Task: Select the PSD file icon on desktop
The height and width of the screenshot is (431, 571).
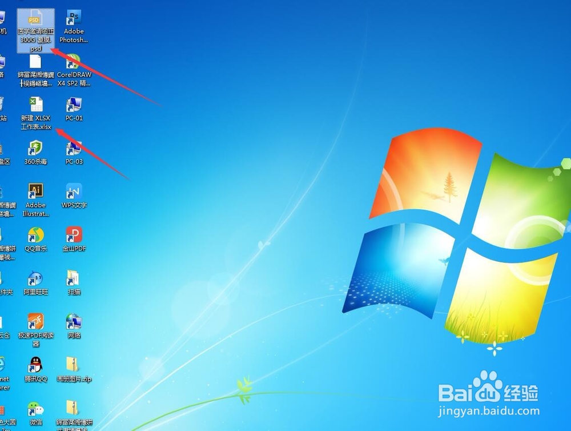Action: tap(35, 31)
